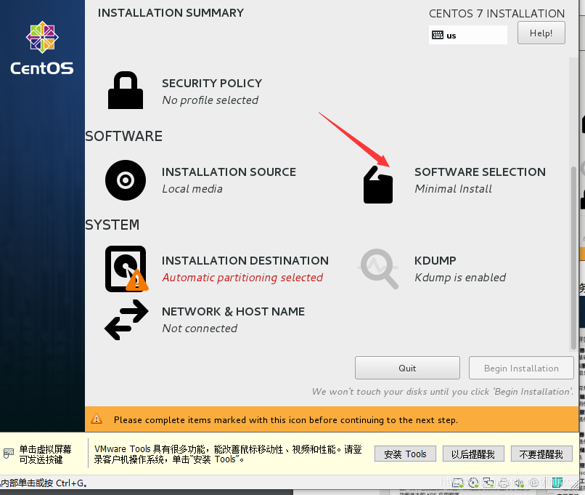The height and width of the screenshot is (495, 585).
Task: Click 'Minimal Install' text
Action: pos(454,189)
